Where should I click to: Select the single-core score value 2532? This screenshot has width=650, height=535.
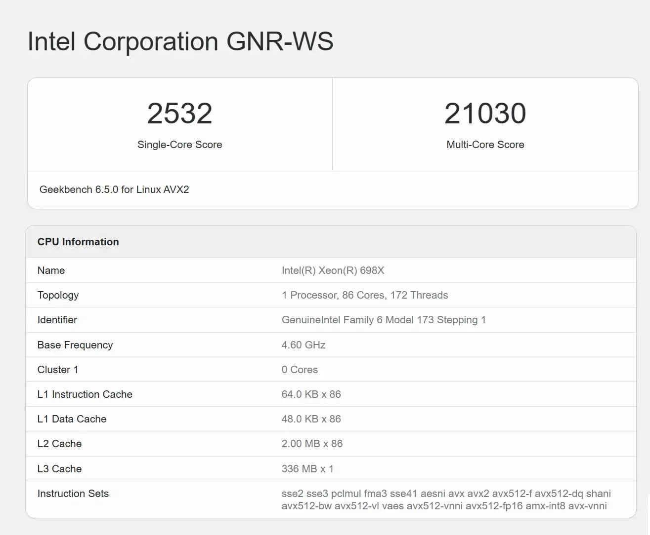180,114
